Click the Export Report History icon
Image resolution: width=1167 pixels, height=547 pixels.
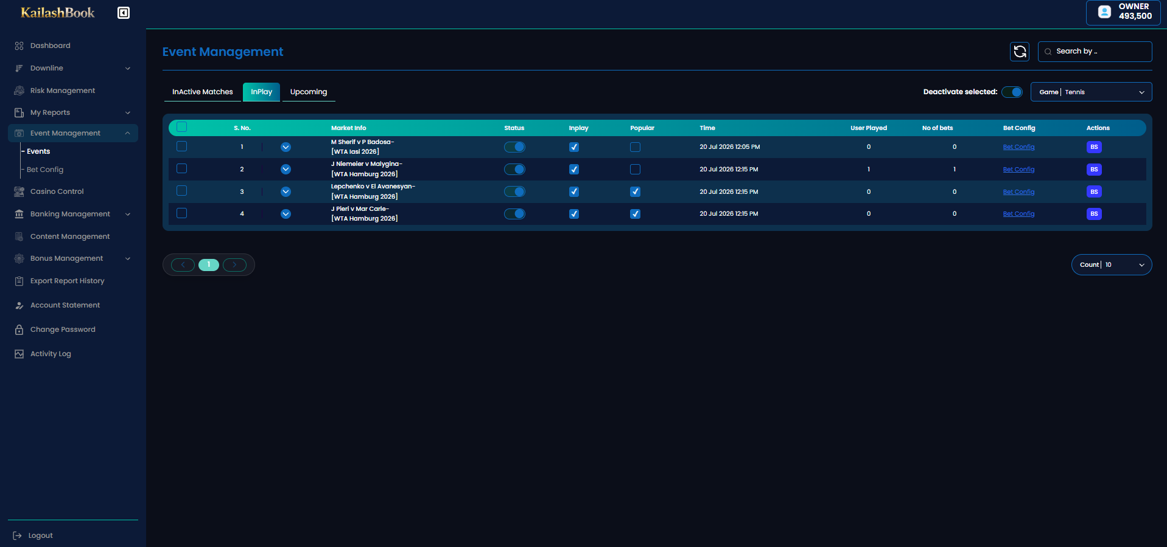[19, 281]
